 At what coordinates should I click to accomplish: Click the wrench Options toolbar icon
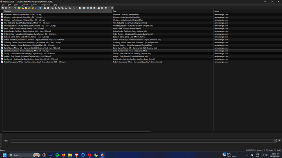[112, 8]
